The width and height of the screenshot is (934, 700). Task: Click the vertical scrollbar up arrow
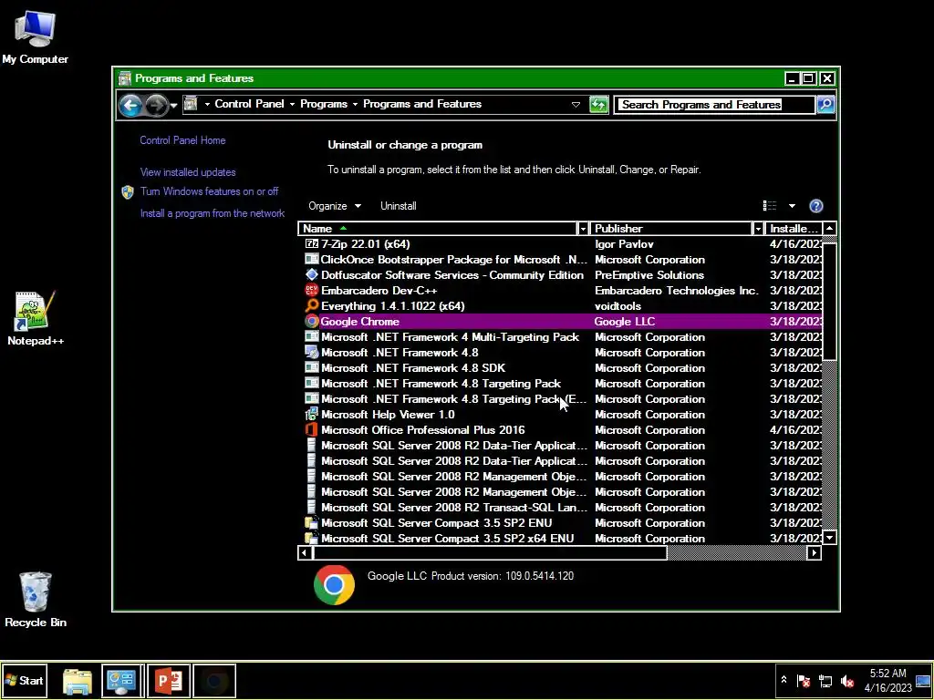point(829,229)
